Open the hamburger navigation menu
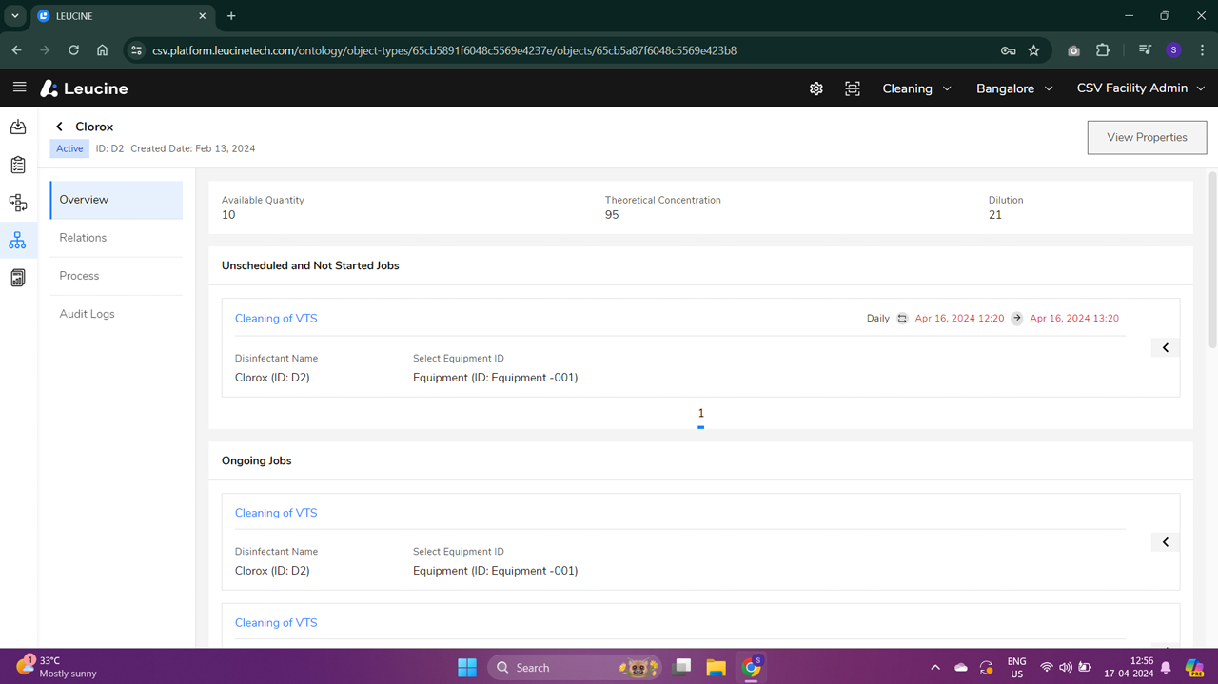Screen dimensions: 1218x684 click(19, 88)
